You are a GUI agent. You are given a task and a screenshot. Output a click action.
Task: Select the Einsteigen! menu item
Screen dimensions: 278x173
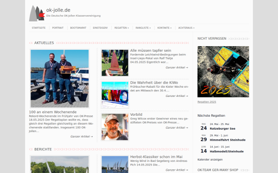coord(100,28)
